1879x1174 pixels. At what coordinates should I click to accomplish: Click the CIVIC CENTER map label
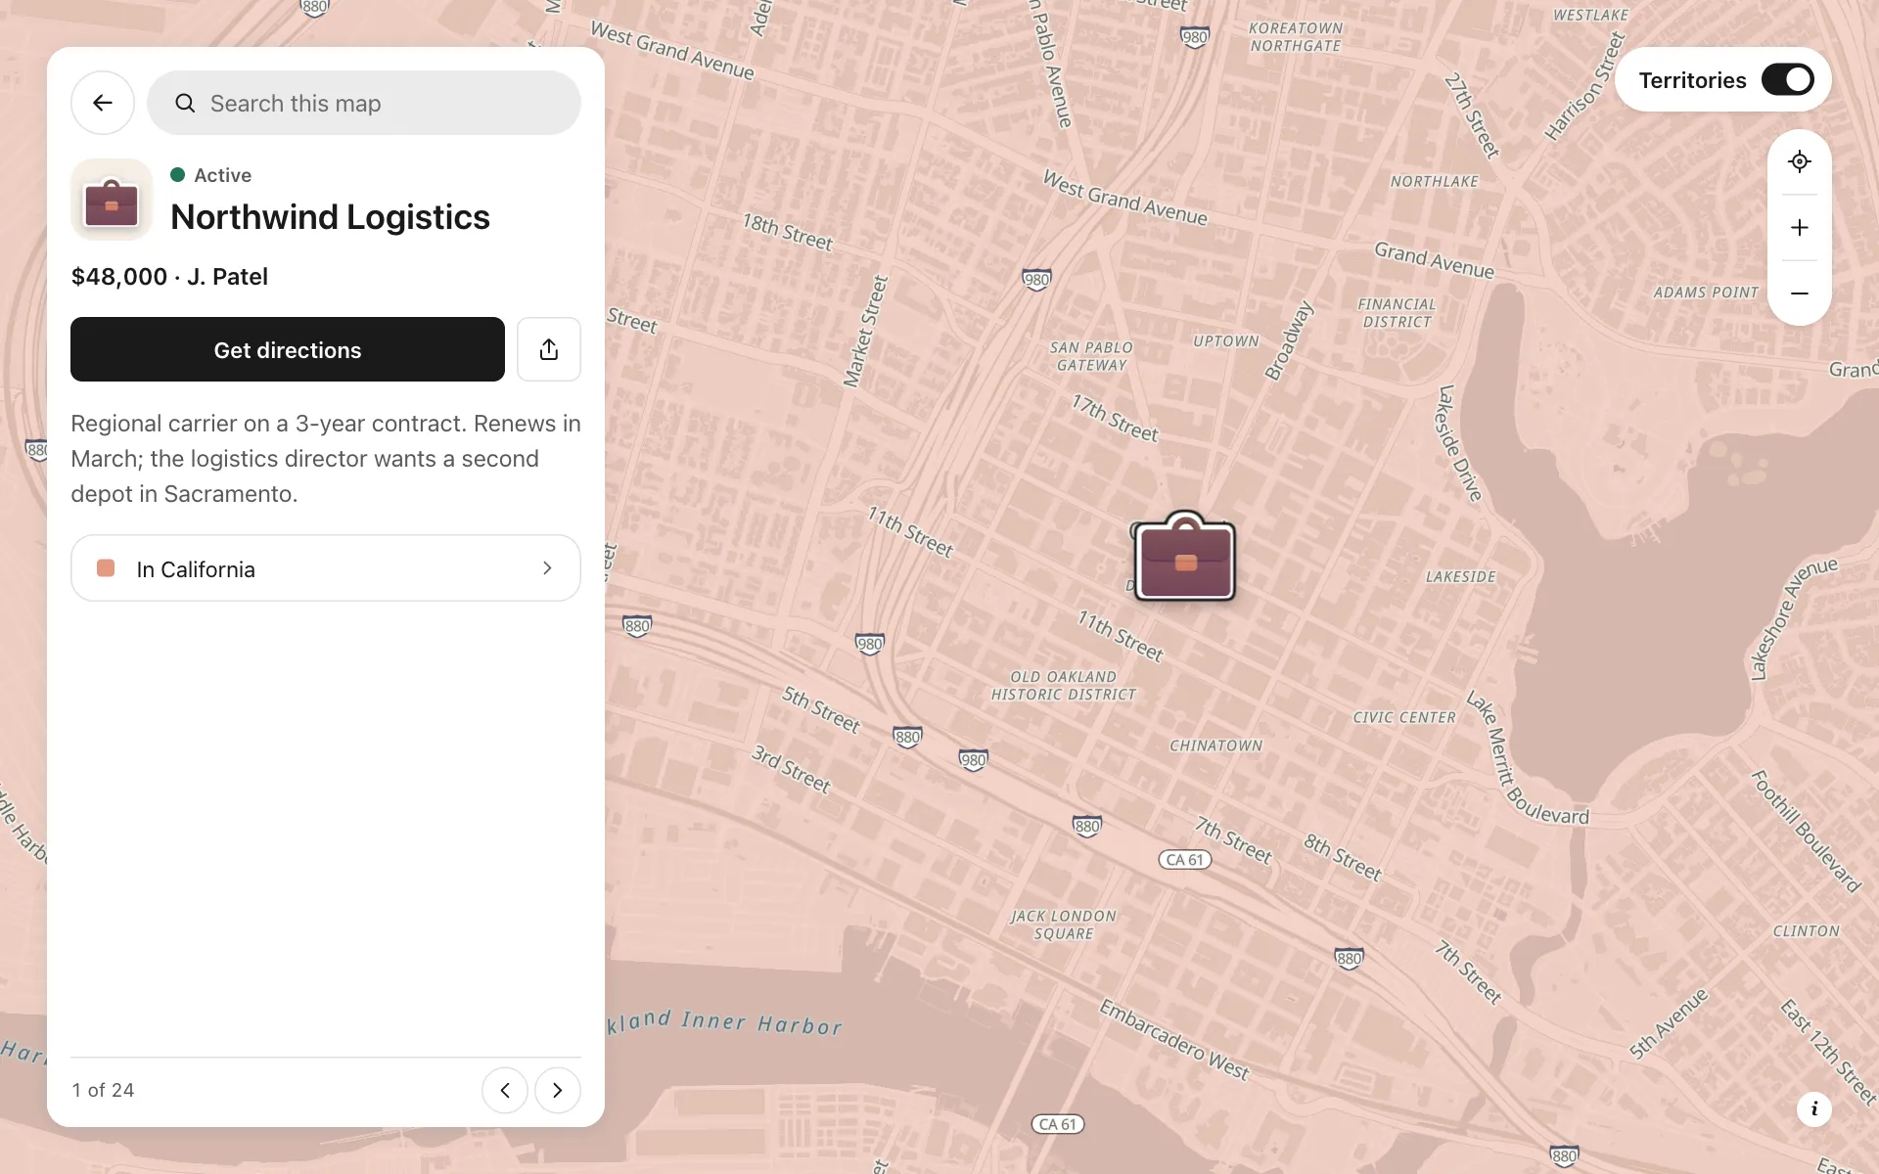click(x=1404, y=718)
